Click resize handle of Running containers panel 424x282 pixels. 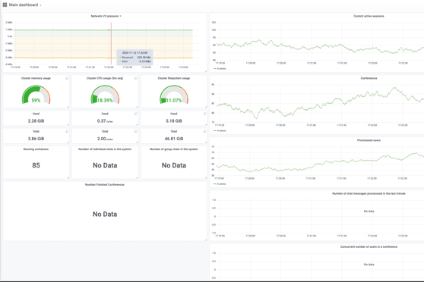click(68, 178)
